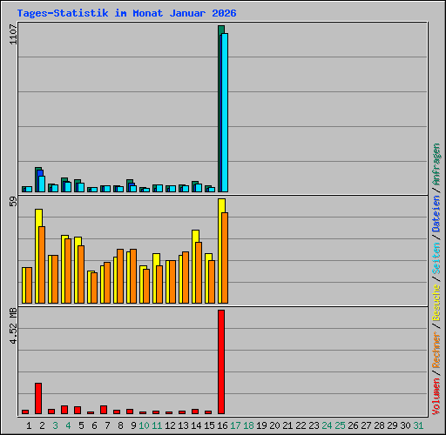Click green day 24 on the x-axis

pyautogui.click(x=328, y=425)
